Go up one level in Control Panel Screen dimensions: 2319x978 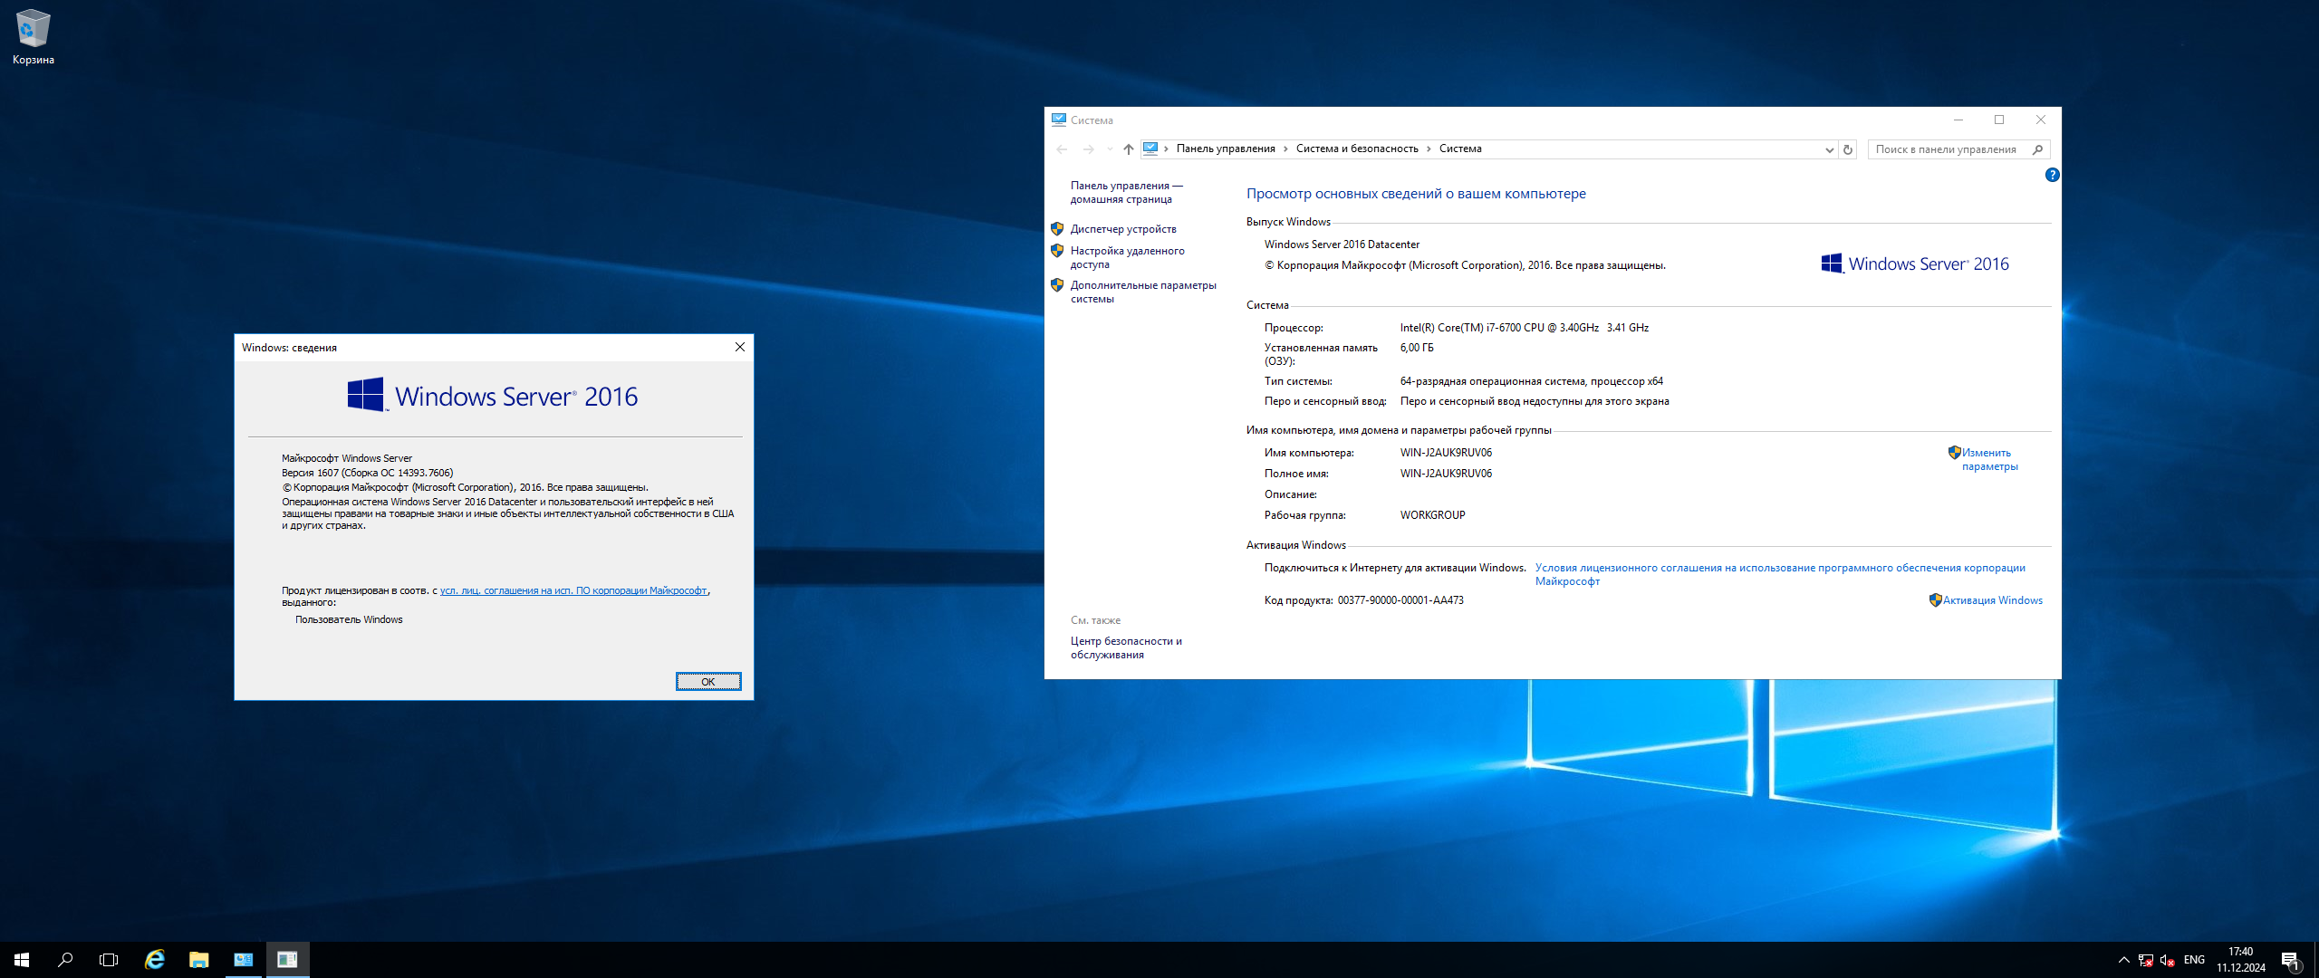pyautogui.click(x=1128, y=149)
